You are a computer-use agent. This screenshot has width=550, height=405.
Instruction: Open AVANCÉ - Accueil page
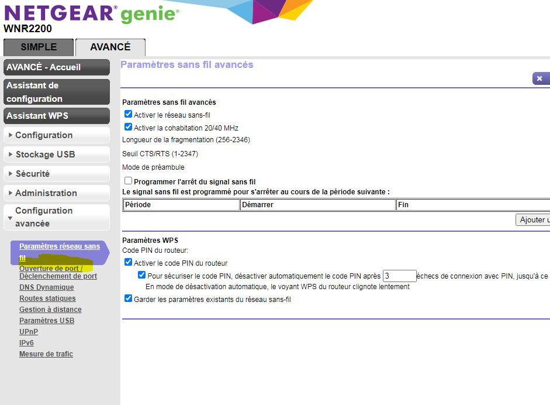(57, 67)
